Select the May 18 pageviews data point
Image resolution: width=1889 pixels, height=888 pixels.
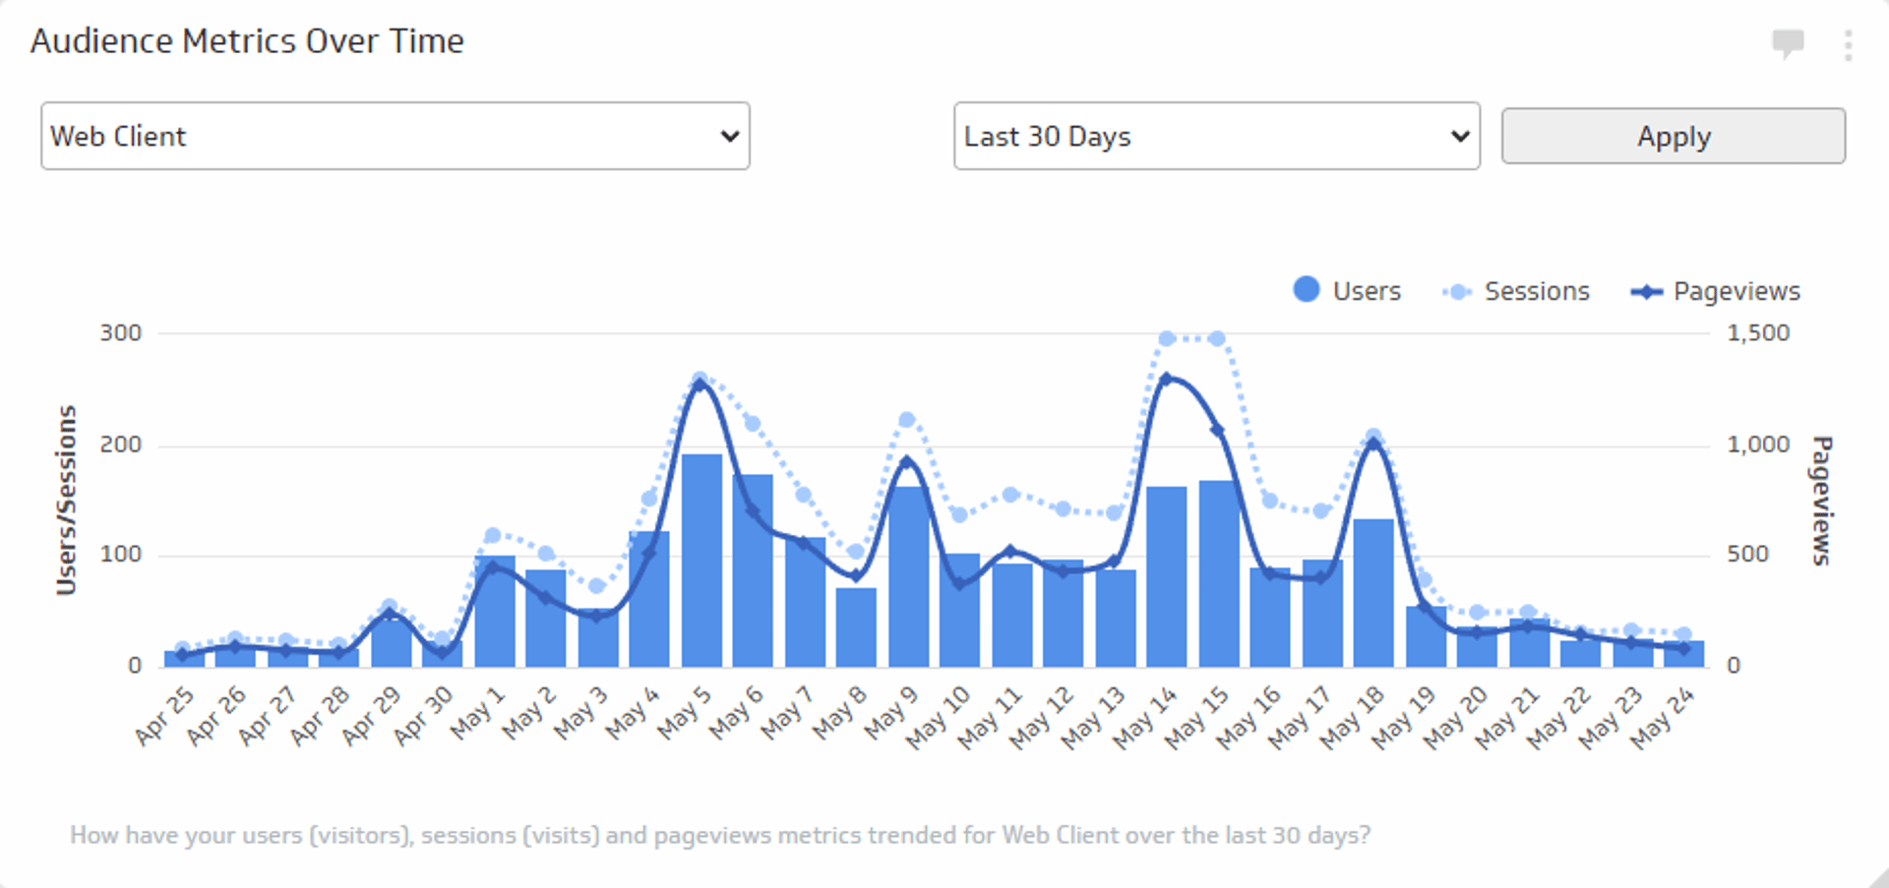pyautogui.click(x=1374, y=444)
